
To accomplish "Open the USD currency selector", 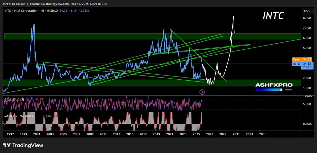I will coord(307,11).
